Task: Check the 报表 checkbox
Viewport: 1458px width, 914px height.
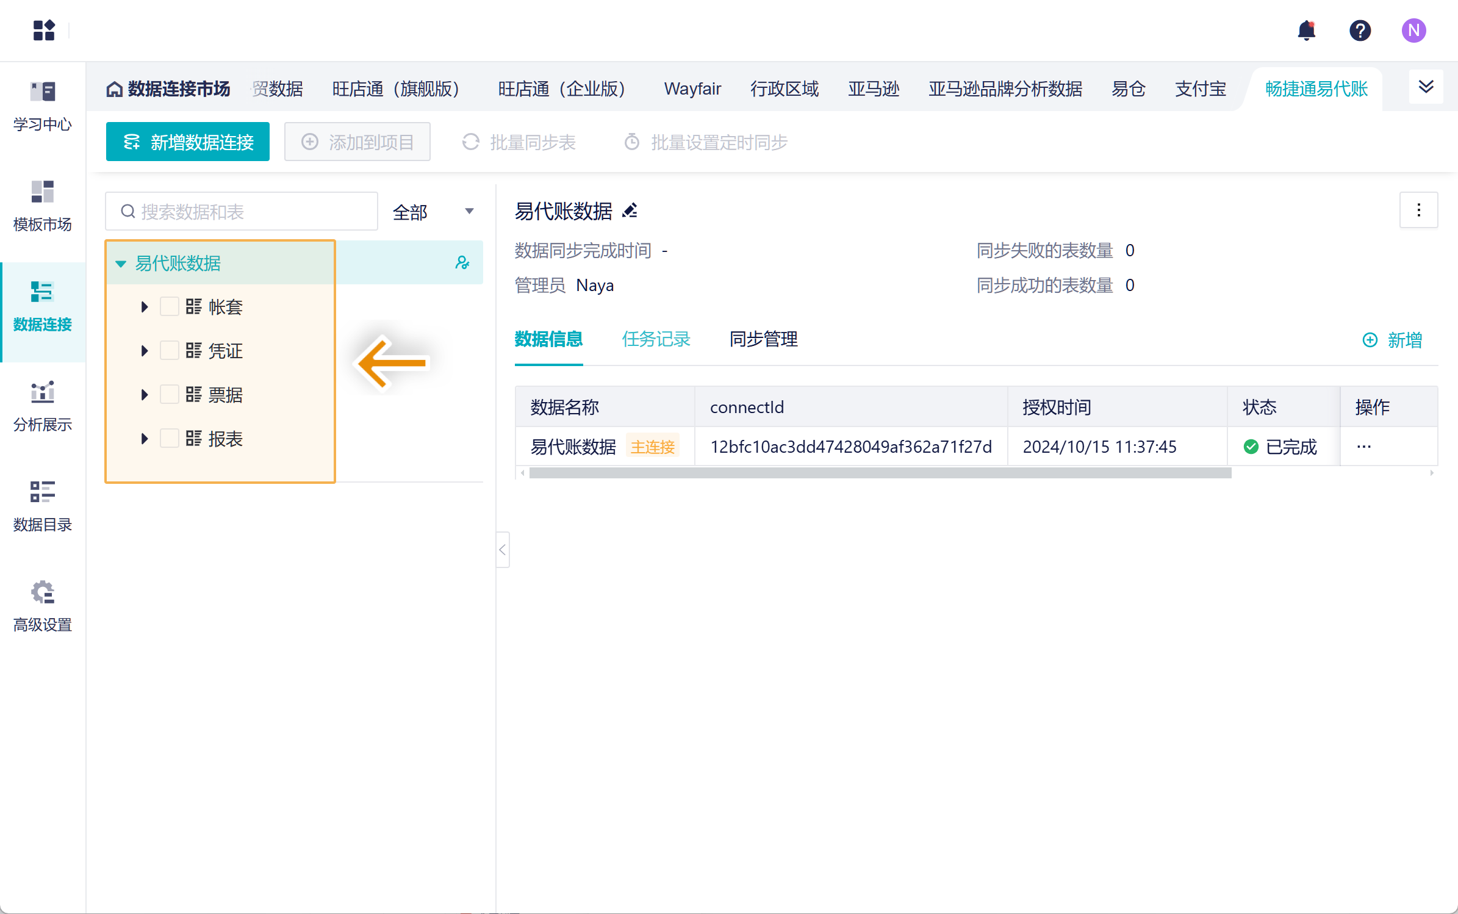Action: coord(169,438)
